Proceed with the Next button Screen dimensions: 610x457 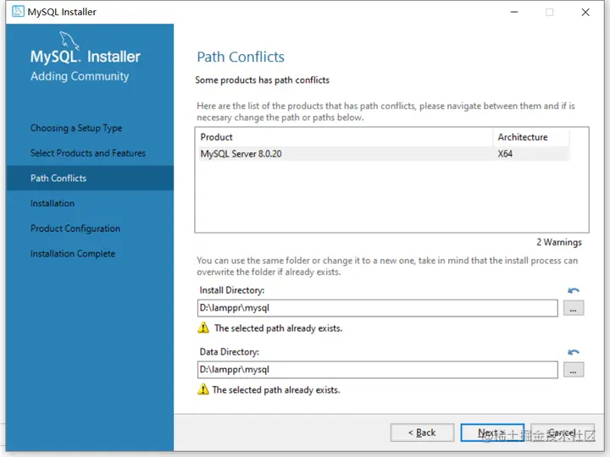[x=492, y=432]
